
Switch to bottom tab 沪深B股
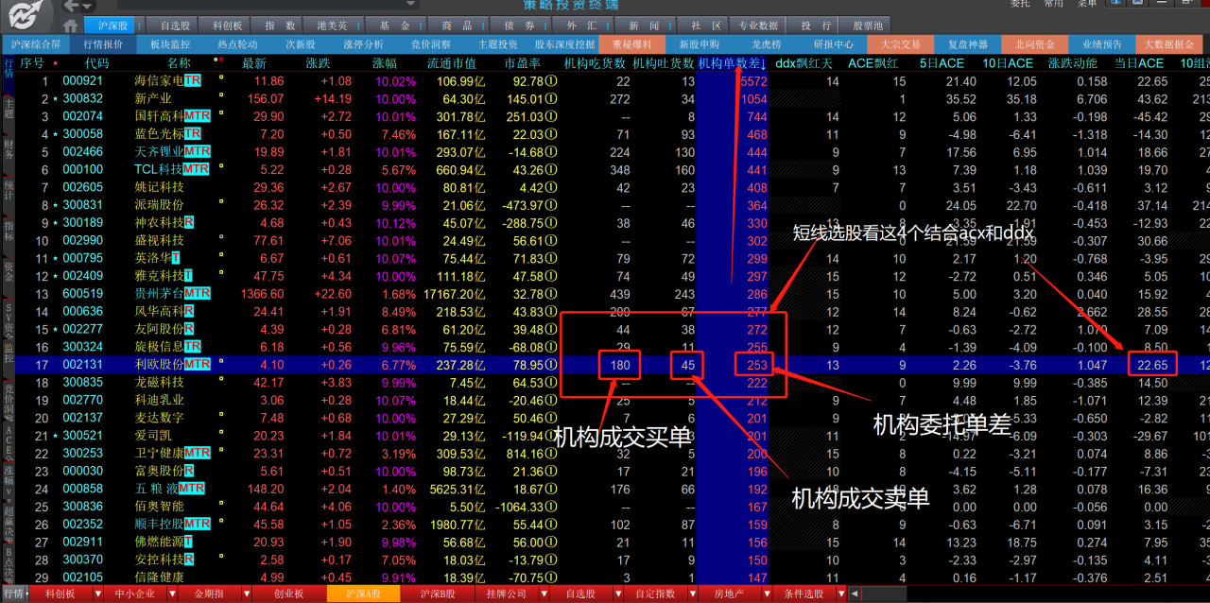pyautogui.click(x=437, y=594)
